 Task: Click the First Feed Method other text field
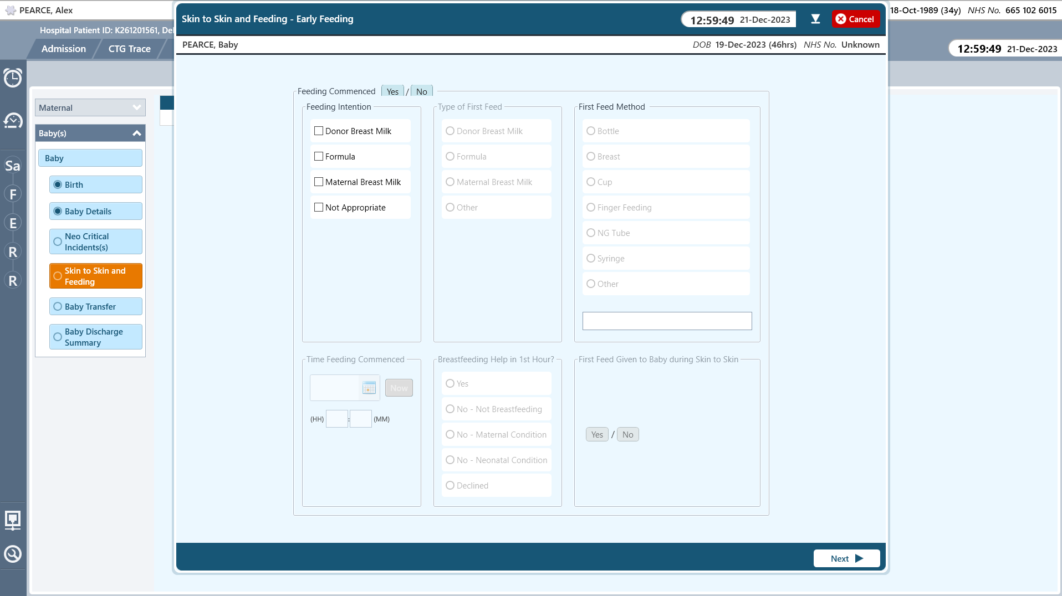point(667,321)
